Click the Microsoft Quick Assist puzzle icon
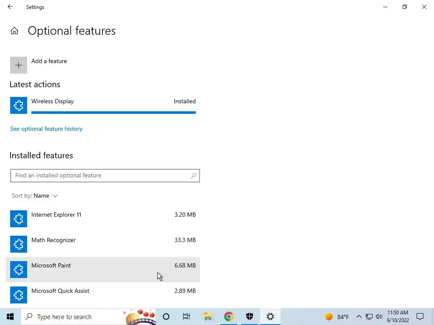Image resolution: width=434 pixels, height=325 pixels. coord(19,295)
